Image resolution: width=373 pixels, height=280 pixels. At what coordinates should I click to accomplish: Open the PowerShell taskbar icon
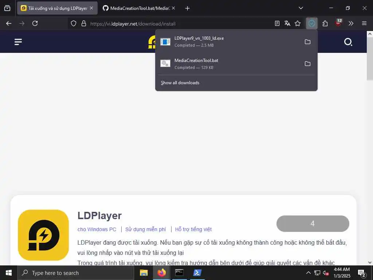tap(197, 273)
